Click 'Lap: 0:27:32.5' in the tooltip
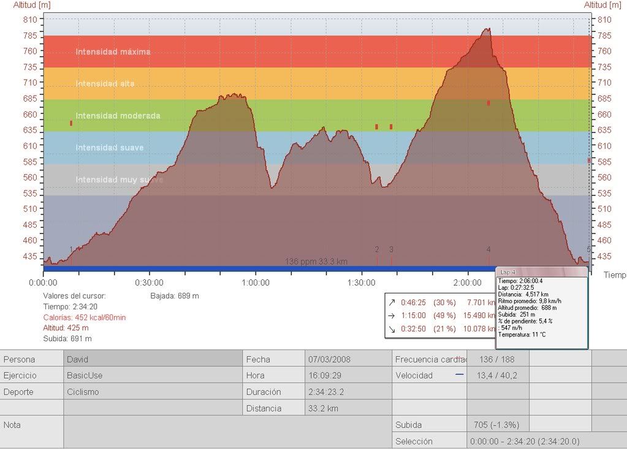This screenshot has width=627, height=449. click(516, 288)
